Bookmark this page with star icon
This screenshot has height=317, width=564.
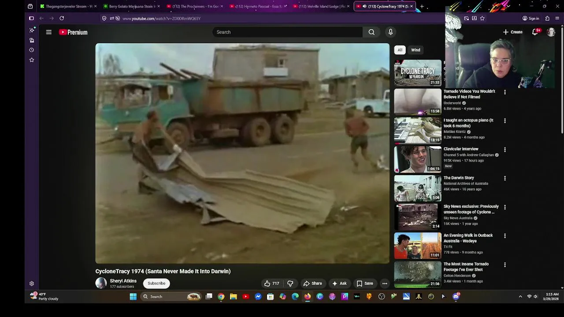click(x=482, y=18)
